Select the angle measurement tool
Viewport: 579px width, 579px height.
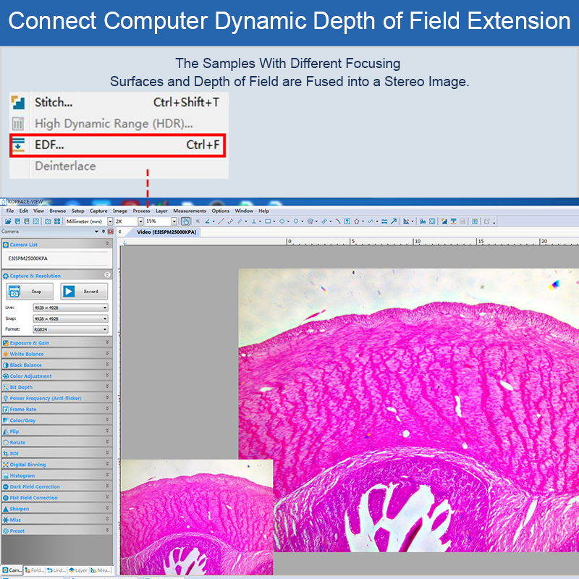coord(208,221)
